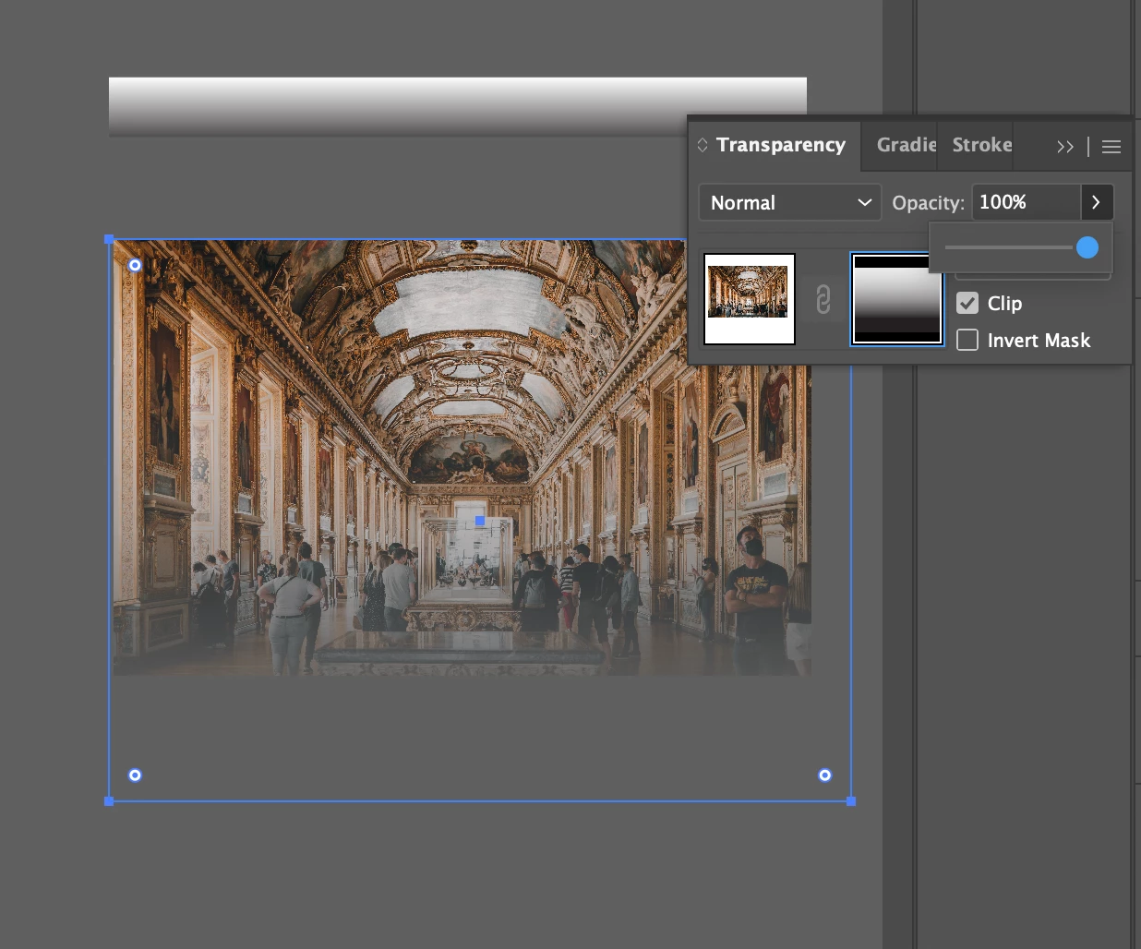The image size is (1141, 949).
Task: Cycle panel view using the collapse arrows
Action: 703,145
